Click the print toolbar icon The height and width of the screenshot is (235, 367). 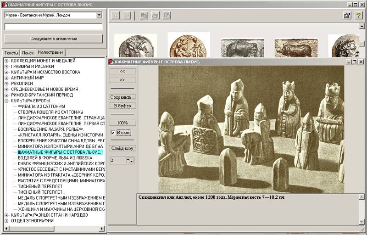point(156,16)
